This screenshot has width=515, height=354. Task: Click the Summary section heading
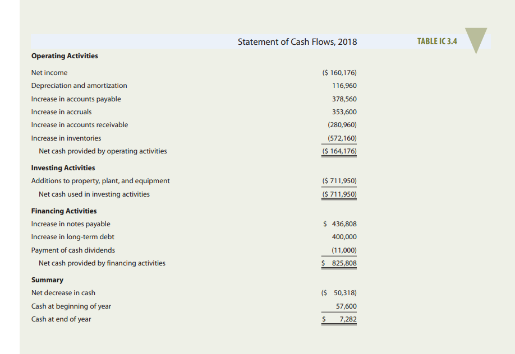point(47,280)
